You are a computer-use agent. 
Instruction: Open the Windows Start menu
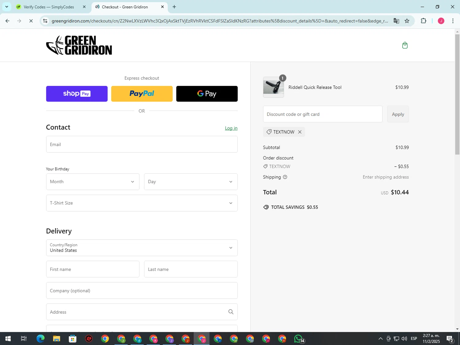(8, 339)
